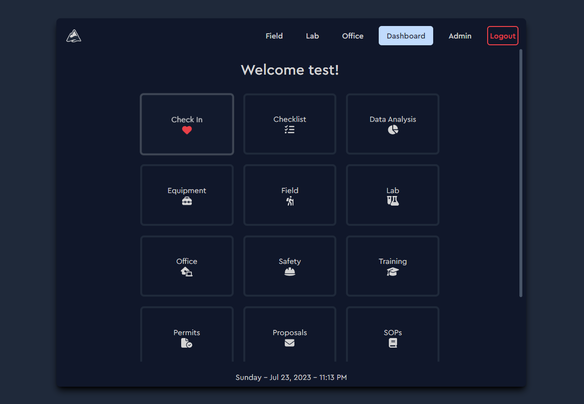Select the hiker icon on the Field card
Viewport: 584px width, 404px height.
point(290,200)
